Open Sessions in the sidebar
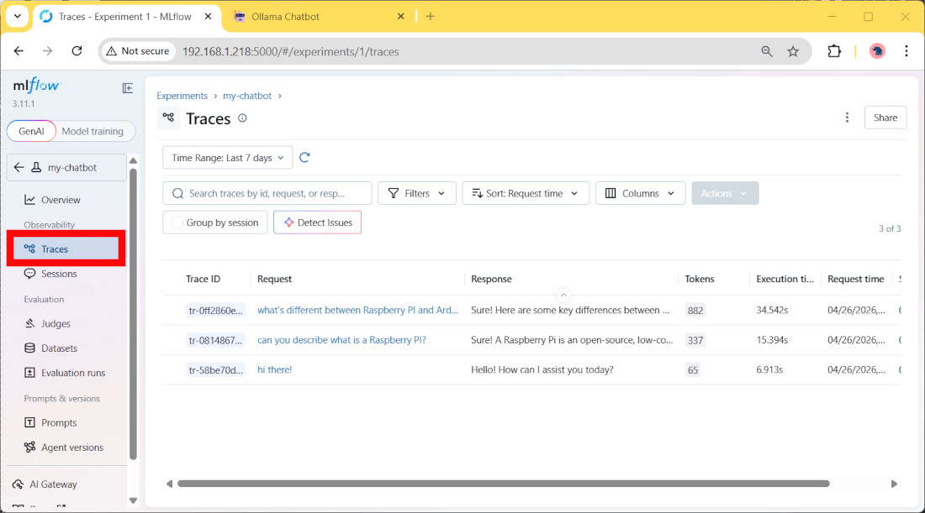Image resolution: width=925 pixels, height=513 pixels. (59, 274)
